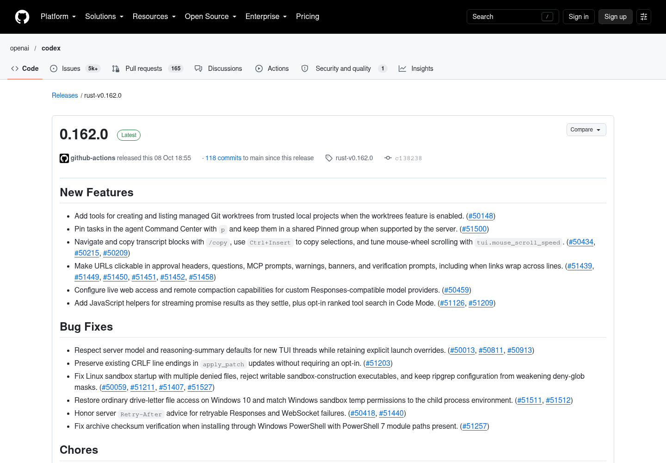Click the rust-v0.162.0 tag link
666x463 pixels.
coord(354,158)
